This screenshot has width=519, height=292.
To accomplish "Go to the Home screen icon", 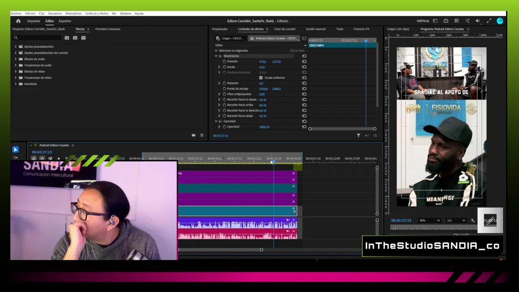I will coord(18,21).
